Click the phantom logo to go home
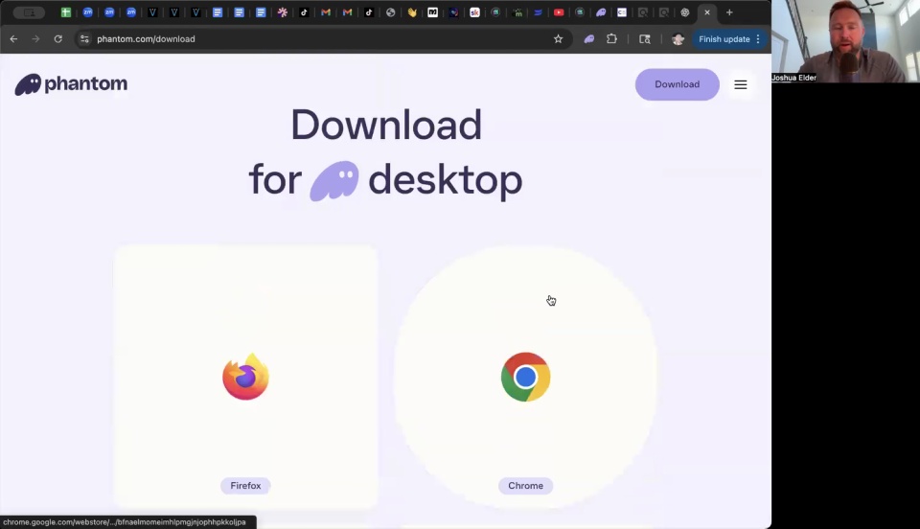This screenshot has height=529, width=920. pyautogui.click(x=71, y=84)
